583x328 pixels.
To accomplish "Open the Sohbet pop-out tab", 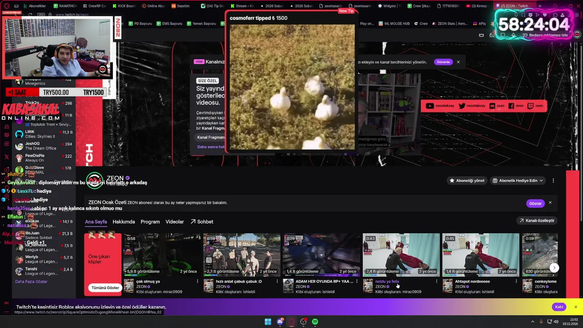I will (202, 222).
